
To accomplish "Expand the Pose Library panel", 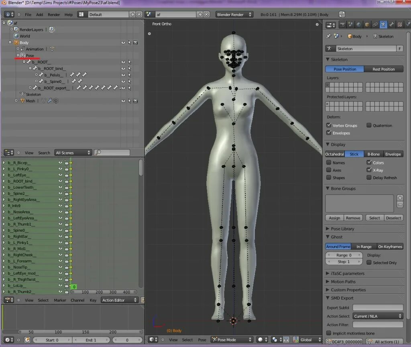I will tap(342, 228).
